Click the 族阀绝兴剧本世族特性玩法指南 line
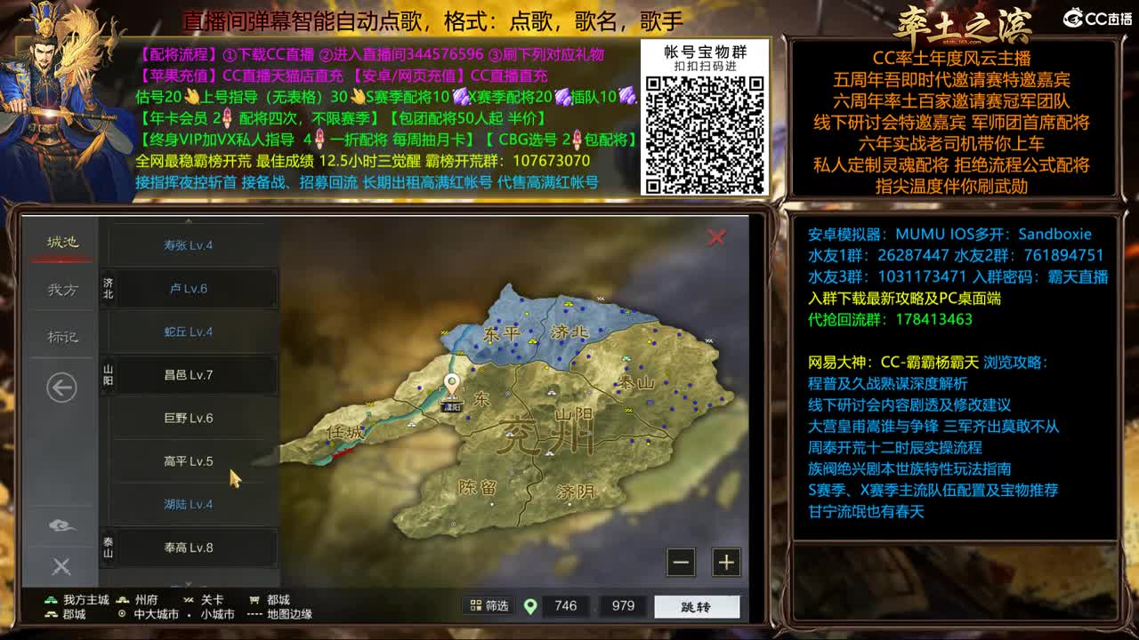 [909, 468]
